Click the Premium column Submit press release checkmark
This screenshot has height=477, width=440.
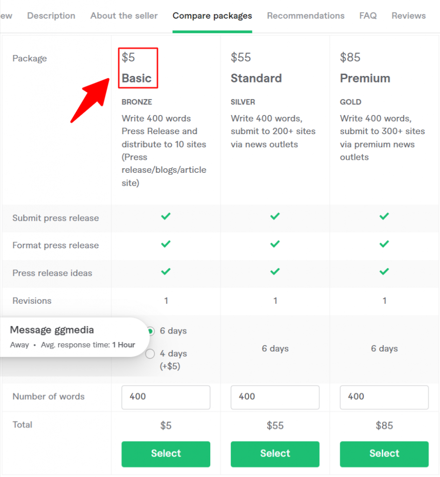(385, 216)
